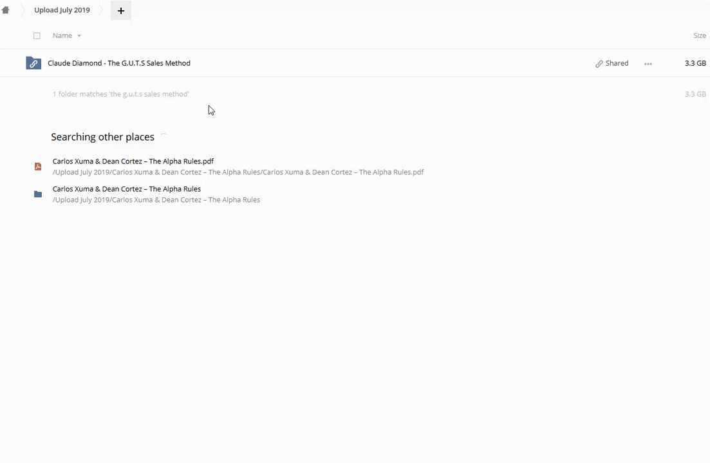Open The Alpha Rules.pdf search result

[133, 161]
